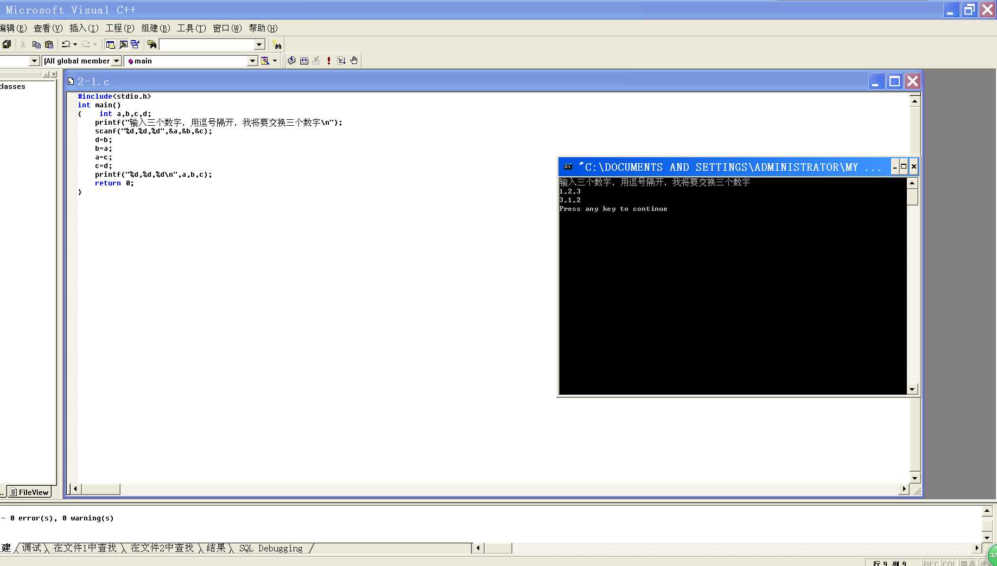The height and width of the screenshot is (566, 997).
Task: Close the console window
Action: [x=913, y=167]
